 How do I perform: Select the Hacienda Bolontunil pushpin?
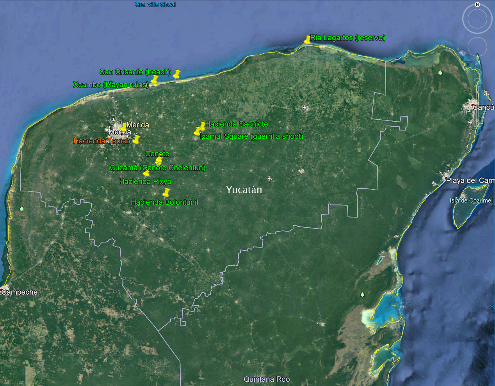pos(166,192)
